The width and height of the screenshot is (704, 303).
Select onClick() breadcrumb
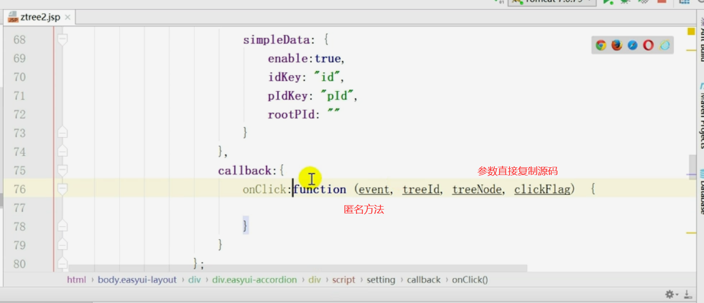point(470,280)
